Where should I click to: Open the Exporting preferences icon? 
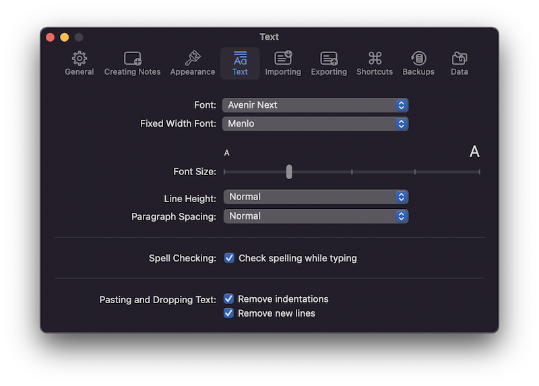coord(329,59)
